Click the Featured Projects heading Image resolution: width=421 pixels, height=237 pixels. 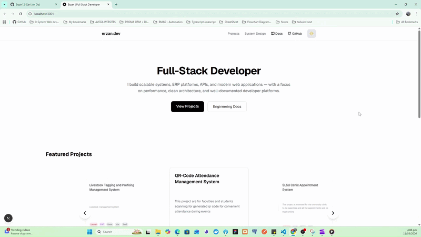point(69,154)
